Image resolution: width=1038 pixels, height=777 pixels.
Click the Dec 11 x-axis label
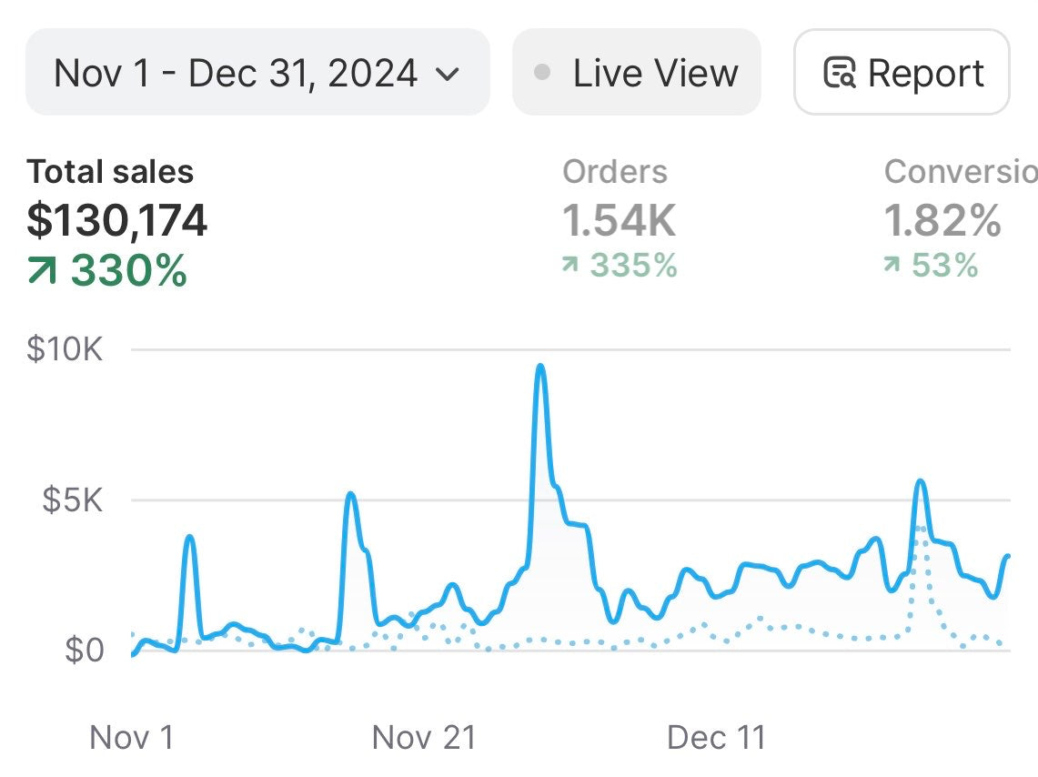point(716,738)
